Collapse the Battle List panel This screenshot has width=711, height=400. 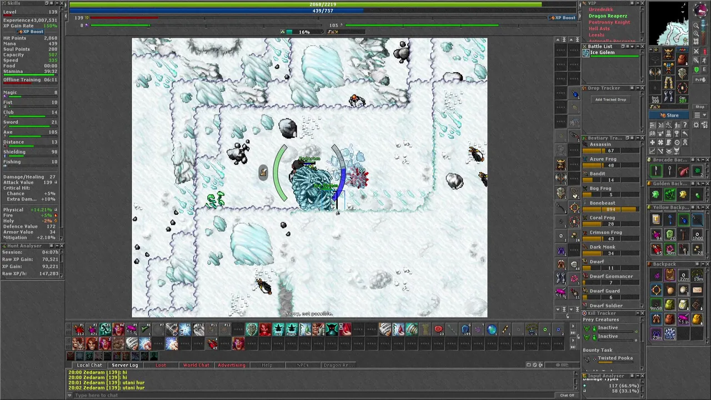638,46
